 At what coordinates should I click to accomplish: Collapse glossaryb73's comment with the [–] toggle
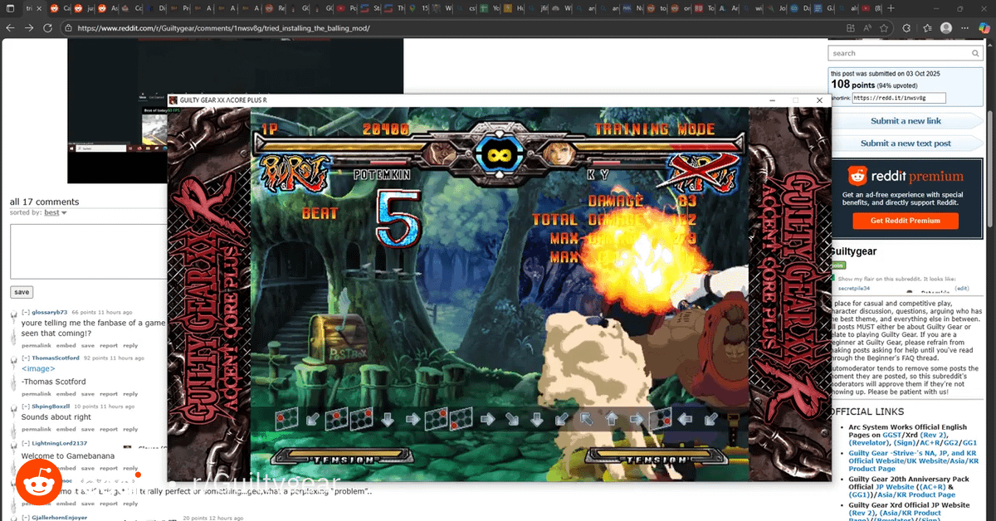click(x=26, y=312)
